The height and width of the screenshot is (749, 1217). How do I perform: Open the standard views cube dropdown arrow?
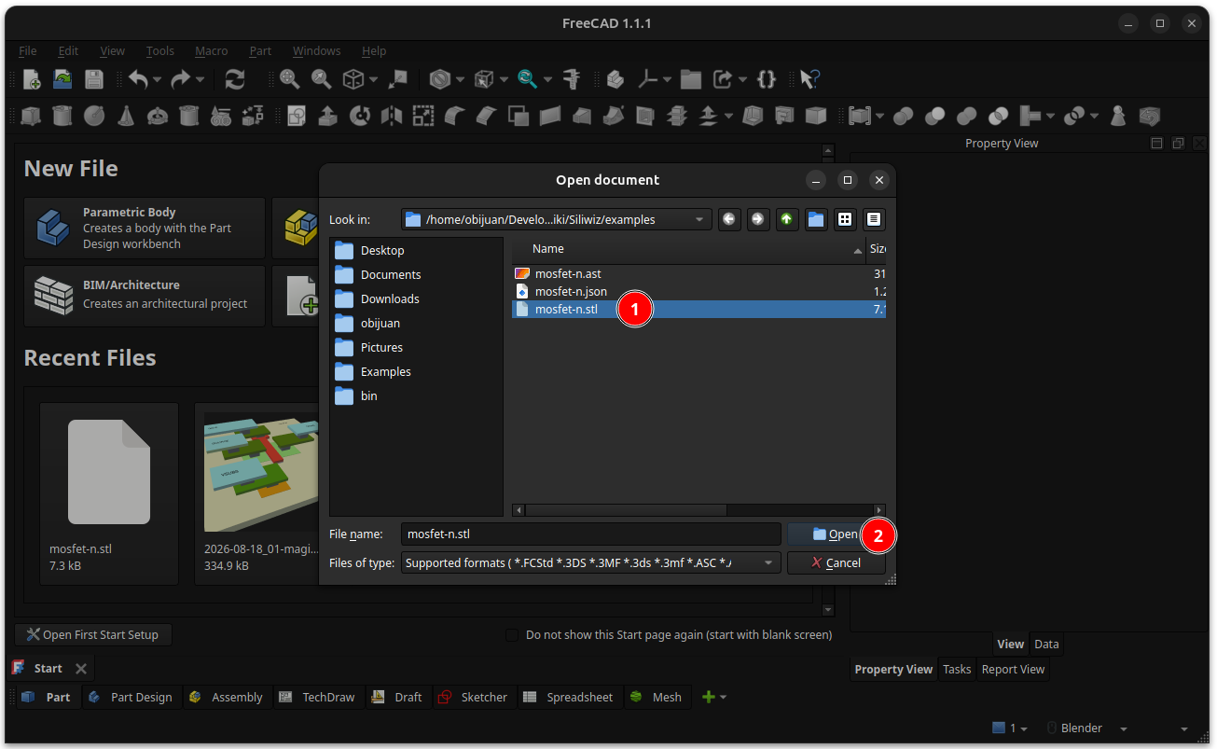373,80
